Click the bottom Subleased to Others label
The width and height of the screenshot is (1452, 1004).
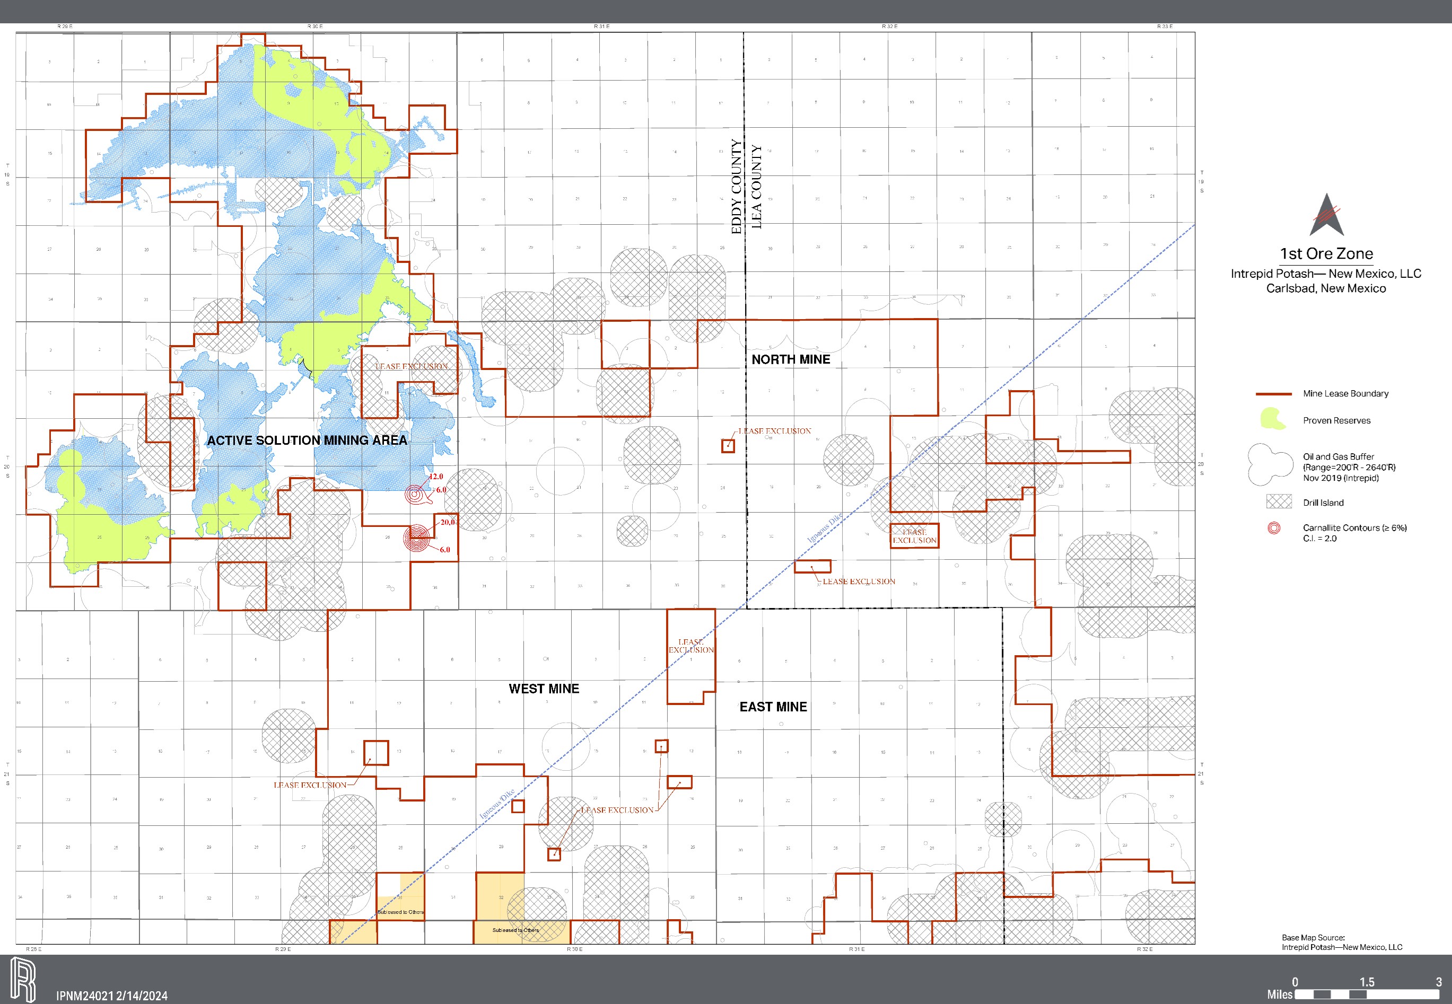pyautogui.click(x=515, y=930)
